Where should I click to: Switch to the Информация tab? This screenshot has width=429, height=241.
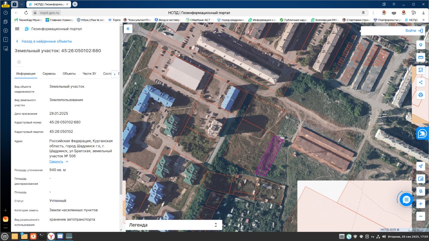click(26, 74)
